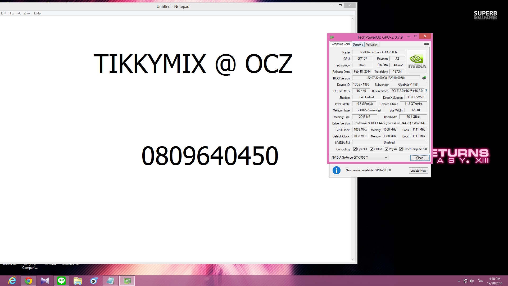Toggle the PhysX checkbox

[x=386, y=149]
